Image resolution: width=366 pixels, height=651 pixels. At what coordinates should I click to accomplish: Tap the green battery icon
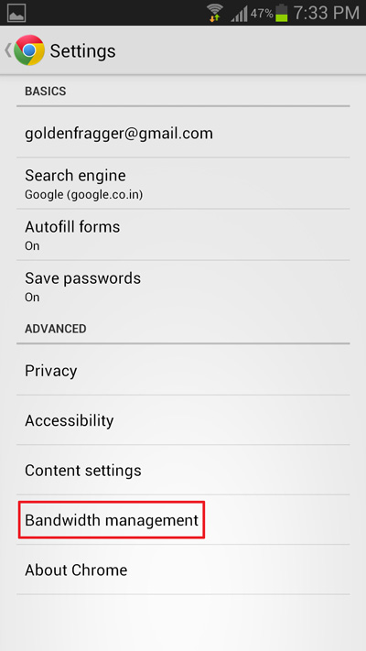(x=281, y=13)
